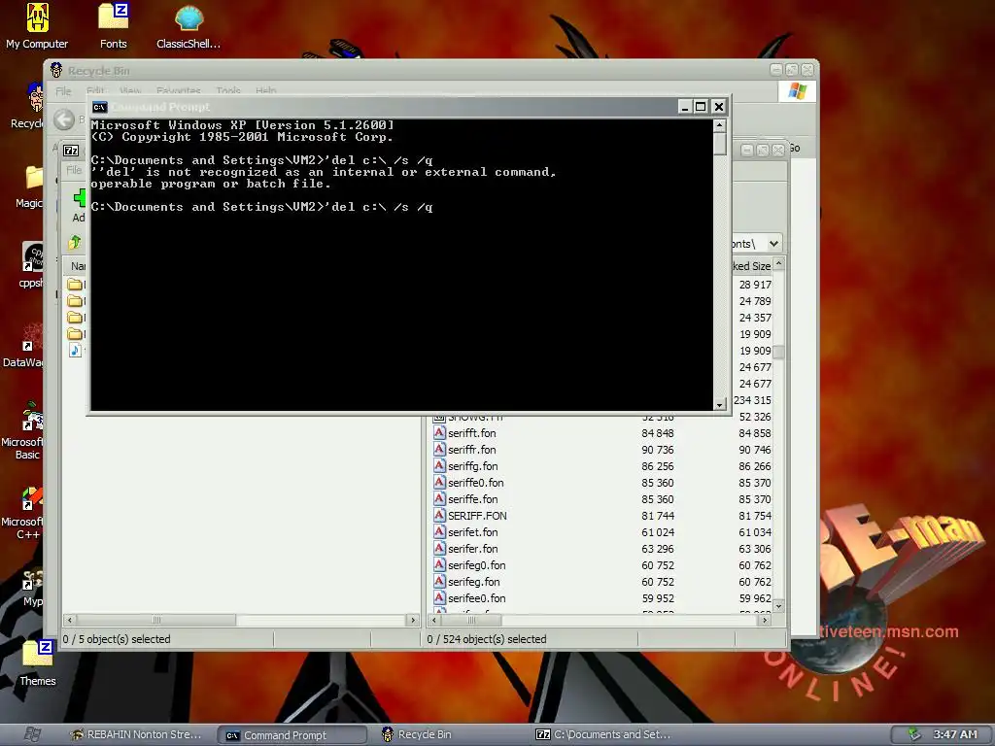Click the font icon beside seriffg.fon
The width and height of the screenshot is (995, 746).
[439, 465]
